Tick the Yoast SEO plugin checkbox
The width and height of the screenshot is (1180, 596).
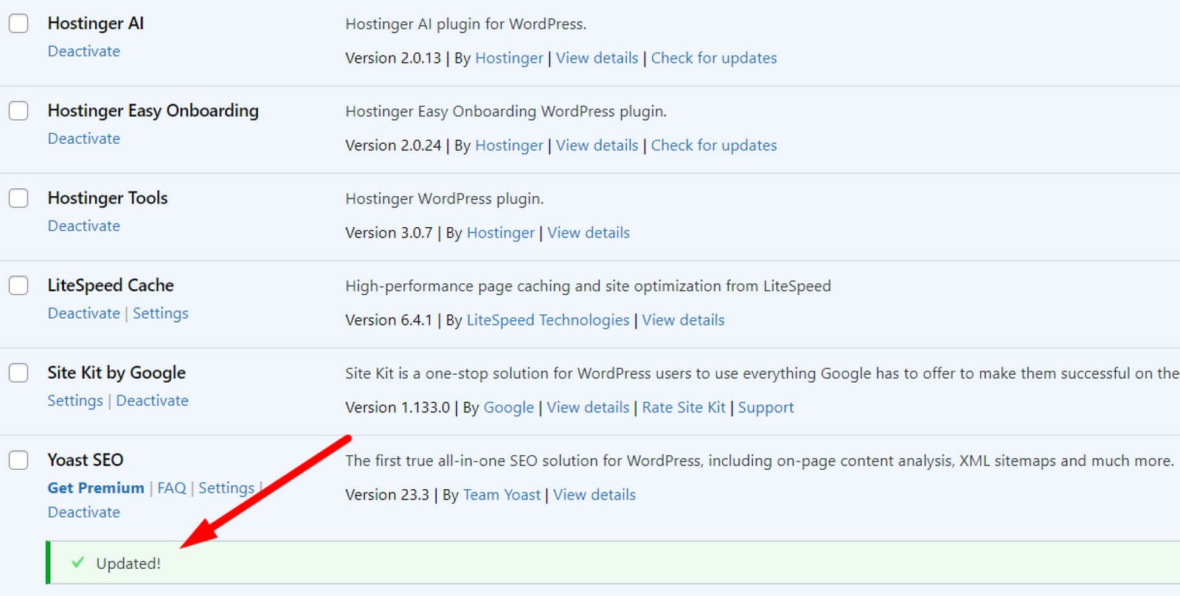point(18,460)
